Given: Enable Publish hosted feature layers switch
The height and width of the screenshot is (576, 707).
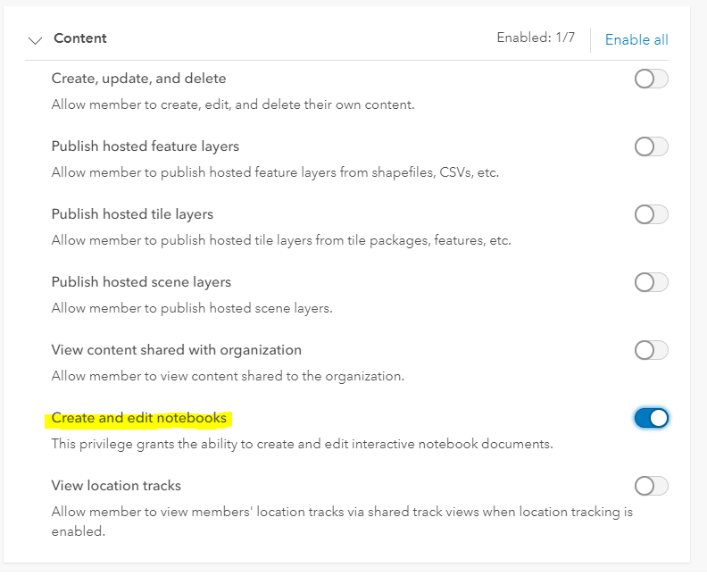Looking at the screenshot, I should pos(651,146).
